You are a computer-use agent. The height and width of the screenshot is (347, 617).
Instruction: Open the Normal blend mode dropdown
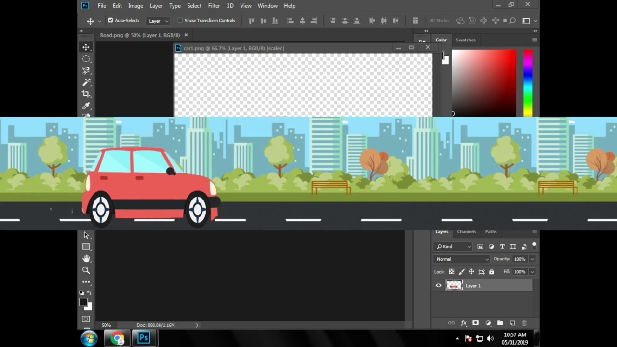462,259
